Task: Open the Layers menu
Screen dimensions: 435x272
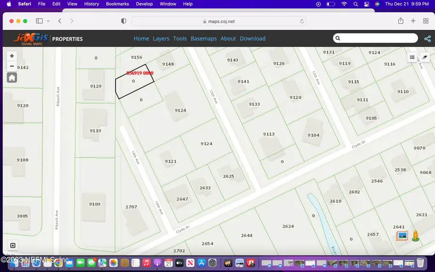Action: 161,39
